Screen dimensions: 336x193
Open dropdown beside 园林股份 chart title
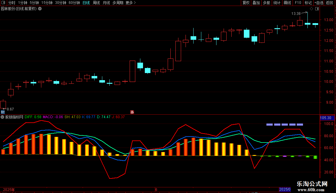coord(40,9)
